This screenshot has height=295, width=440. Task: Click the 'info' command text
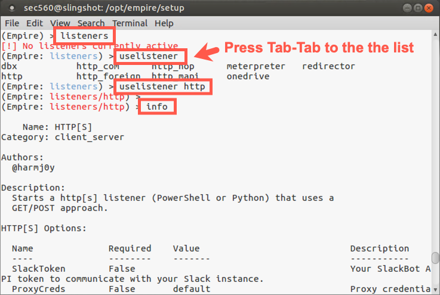click(x=157, y=107)
